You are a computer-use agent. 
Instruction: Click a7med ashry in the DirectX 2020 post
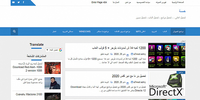139,82
